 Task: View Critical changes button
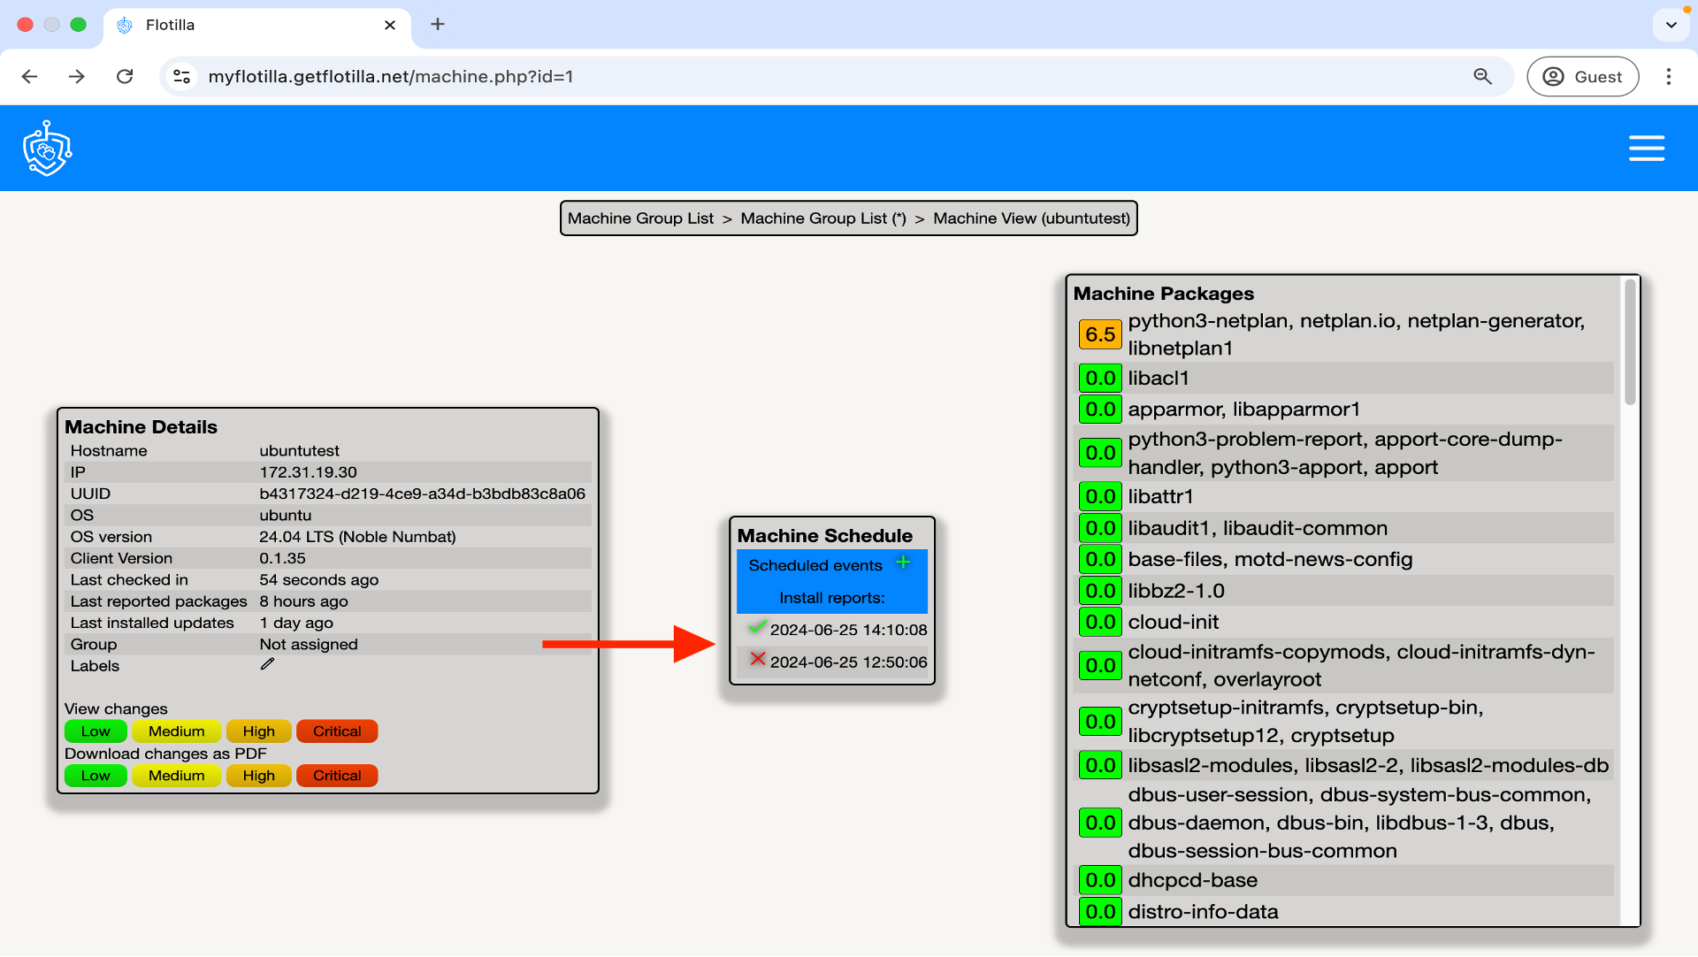(337, 731)
